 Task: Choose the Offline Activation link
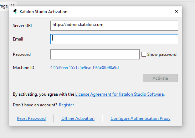point(78,118)
